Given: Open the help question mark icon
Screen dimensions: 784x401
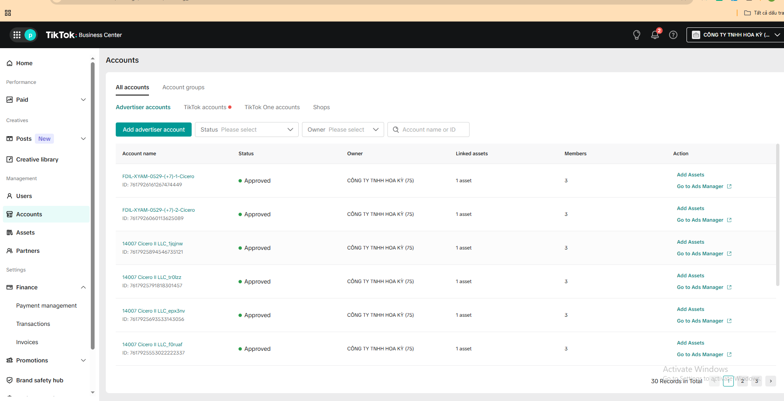Looking at the screenshot, I should click(673, 35).
